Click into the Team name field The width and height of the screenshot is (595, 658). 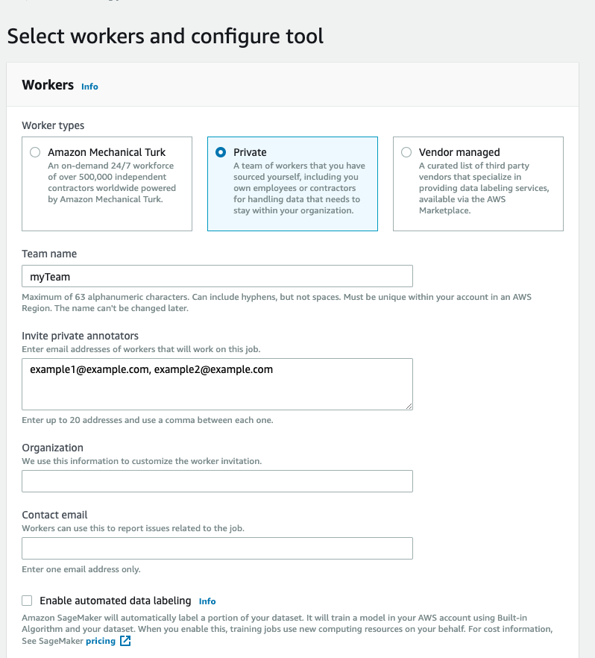[217, 277]
